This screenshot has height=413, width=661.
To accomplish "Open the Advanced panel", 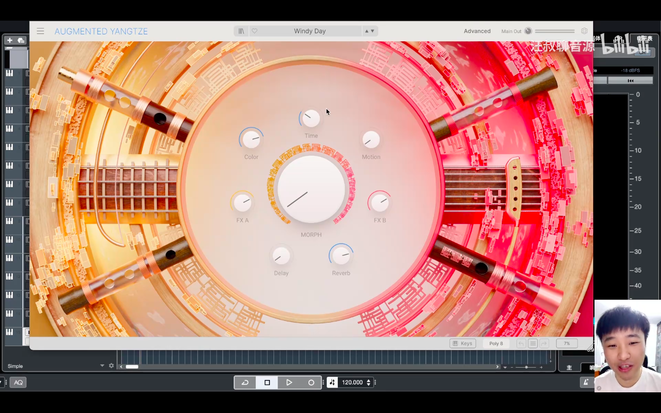I will coord(477,31).
